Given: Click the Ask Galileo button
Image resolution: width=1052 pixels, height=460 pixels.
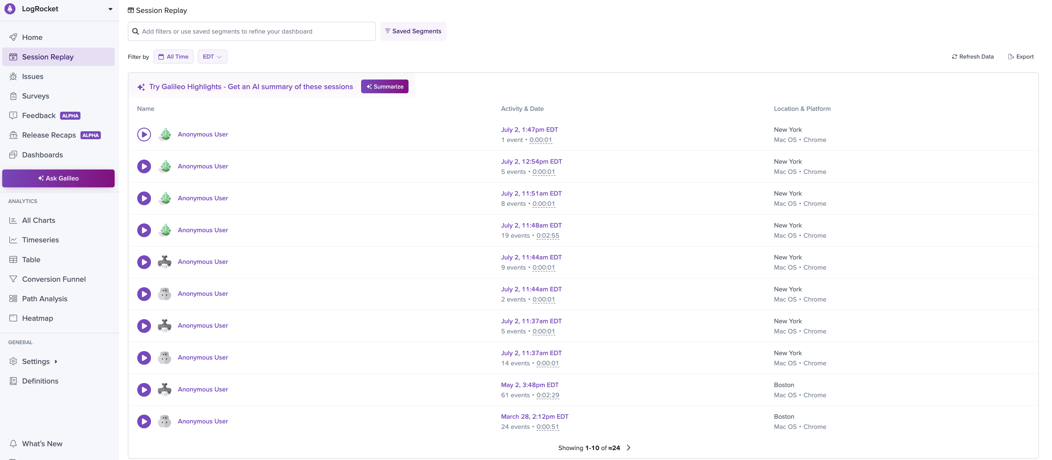Looking at the screenshot, I should click(x=58, y=178).
